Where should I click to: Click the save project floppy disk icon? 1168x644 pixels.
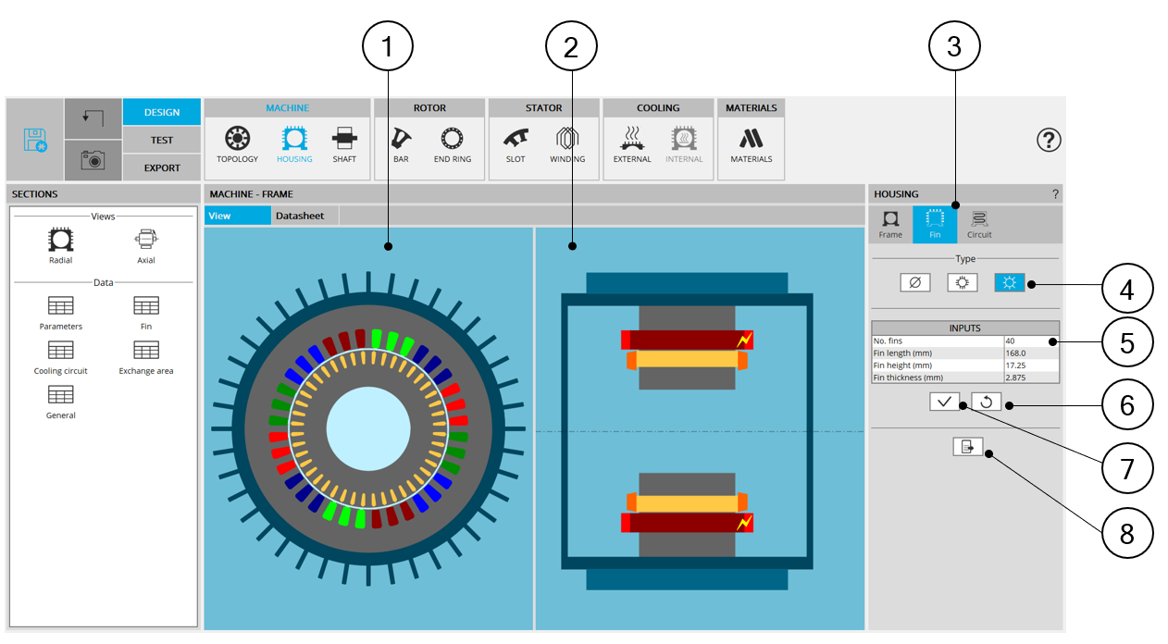[x=35, y=140]
